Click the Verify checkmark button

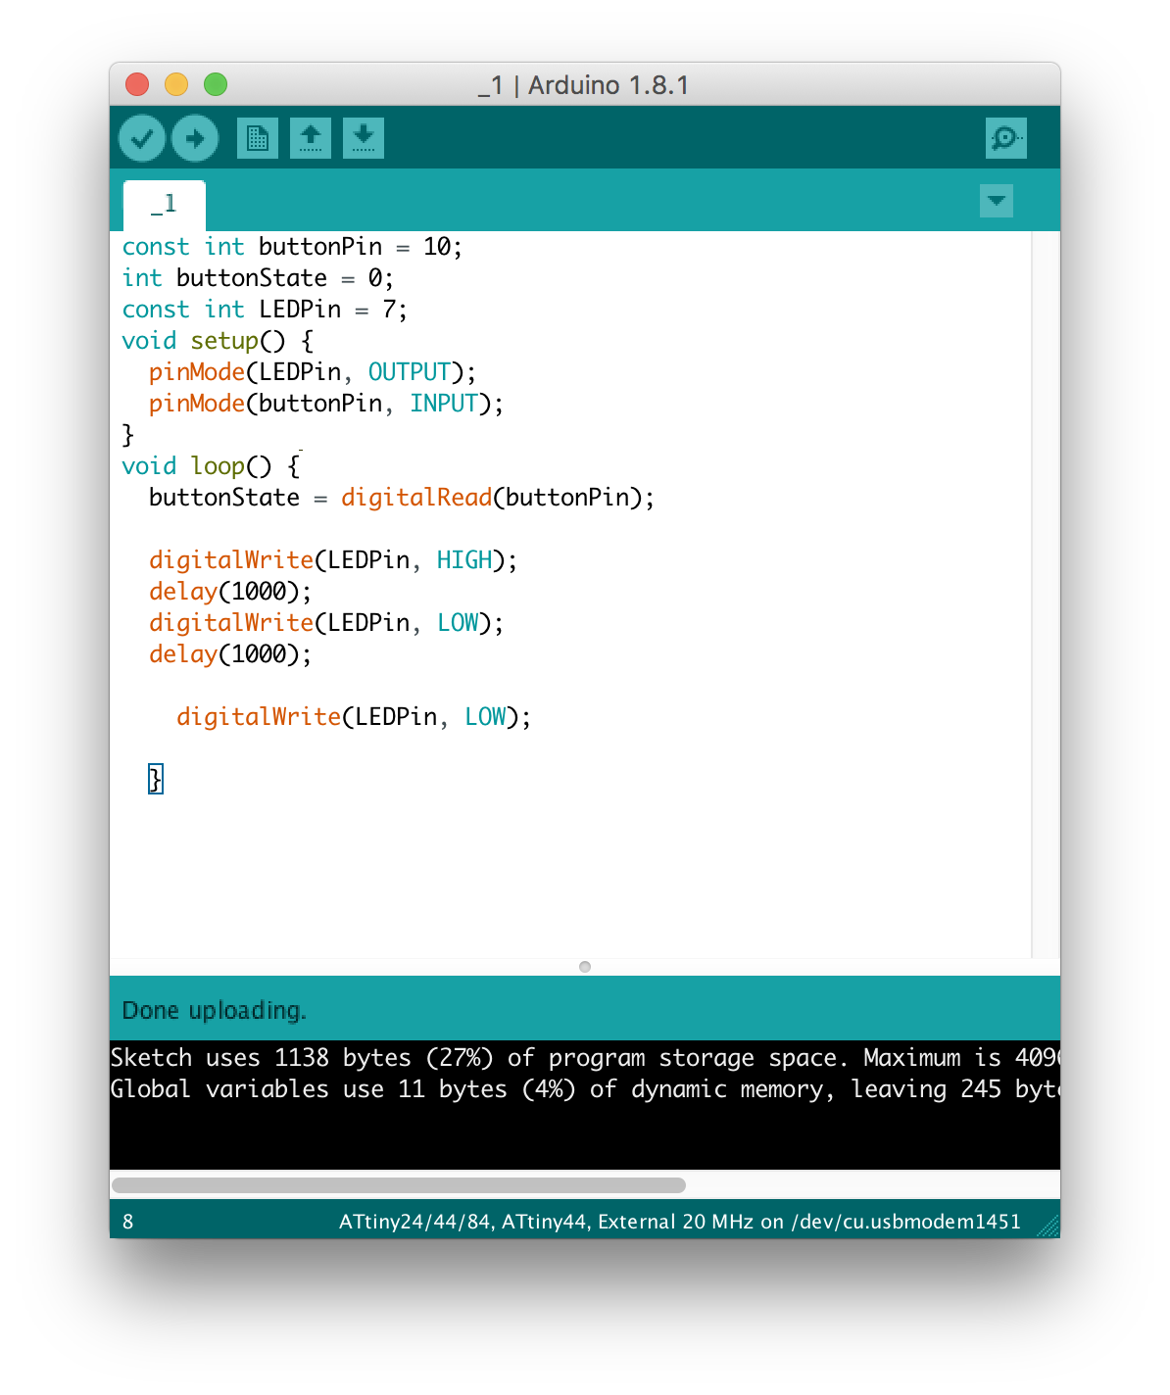pos(142,138)
